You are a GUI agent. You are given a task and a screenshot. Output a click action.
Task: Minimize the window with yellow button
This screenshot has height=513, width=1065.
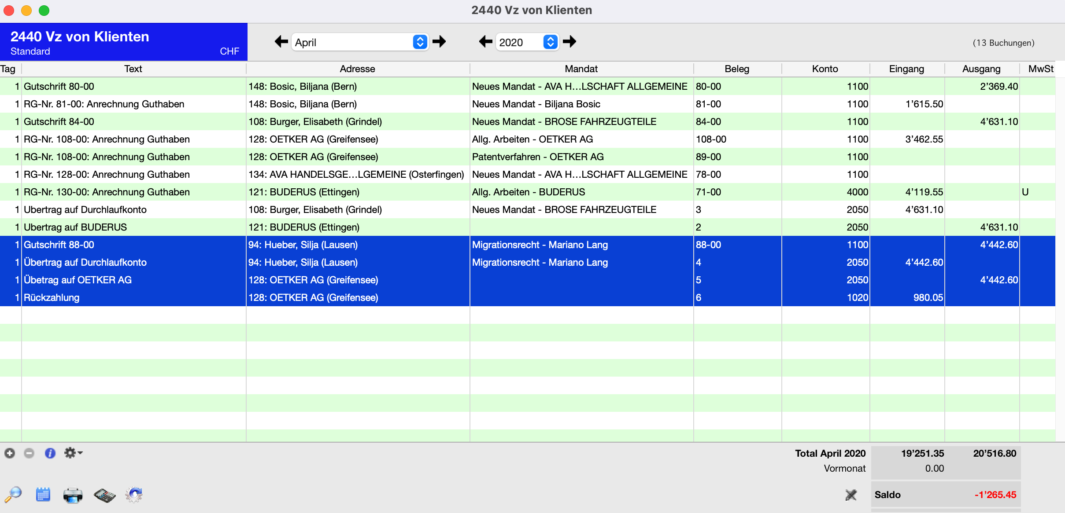pos(26,10)
